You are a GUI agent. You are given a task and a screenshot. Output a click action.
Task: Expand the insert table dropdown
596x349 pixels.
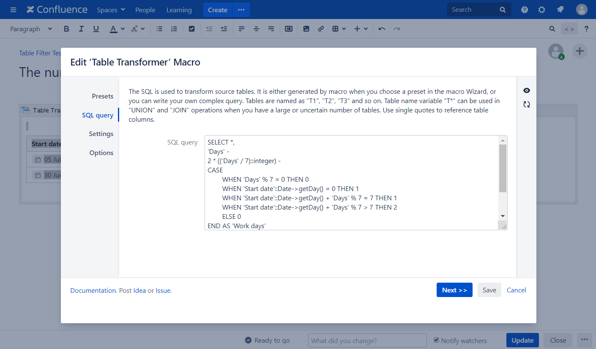click(344, 28)
